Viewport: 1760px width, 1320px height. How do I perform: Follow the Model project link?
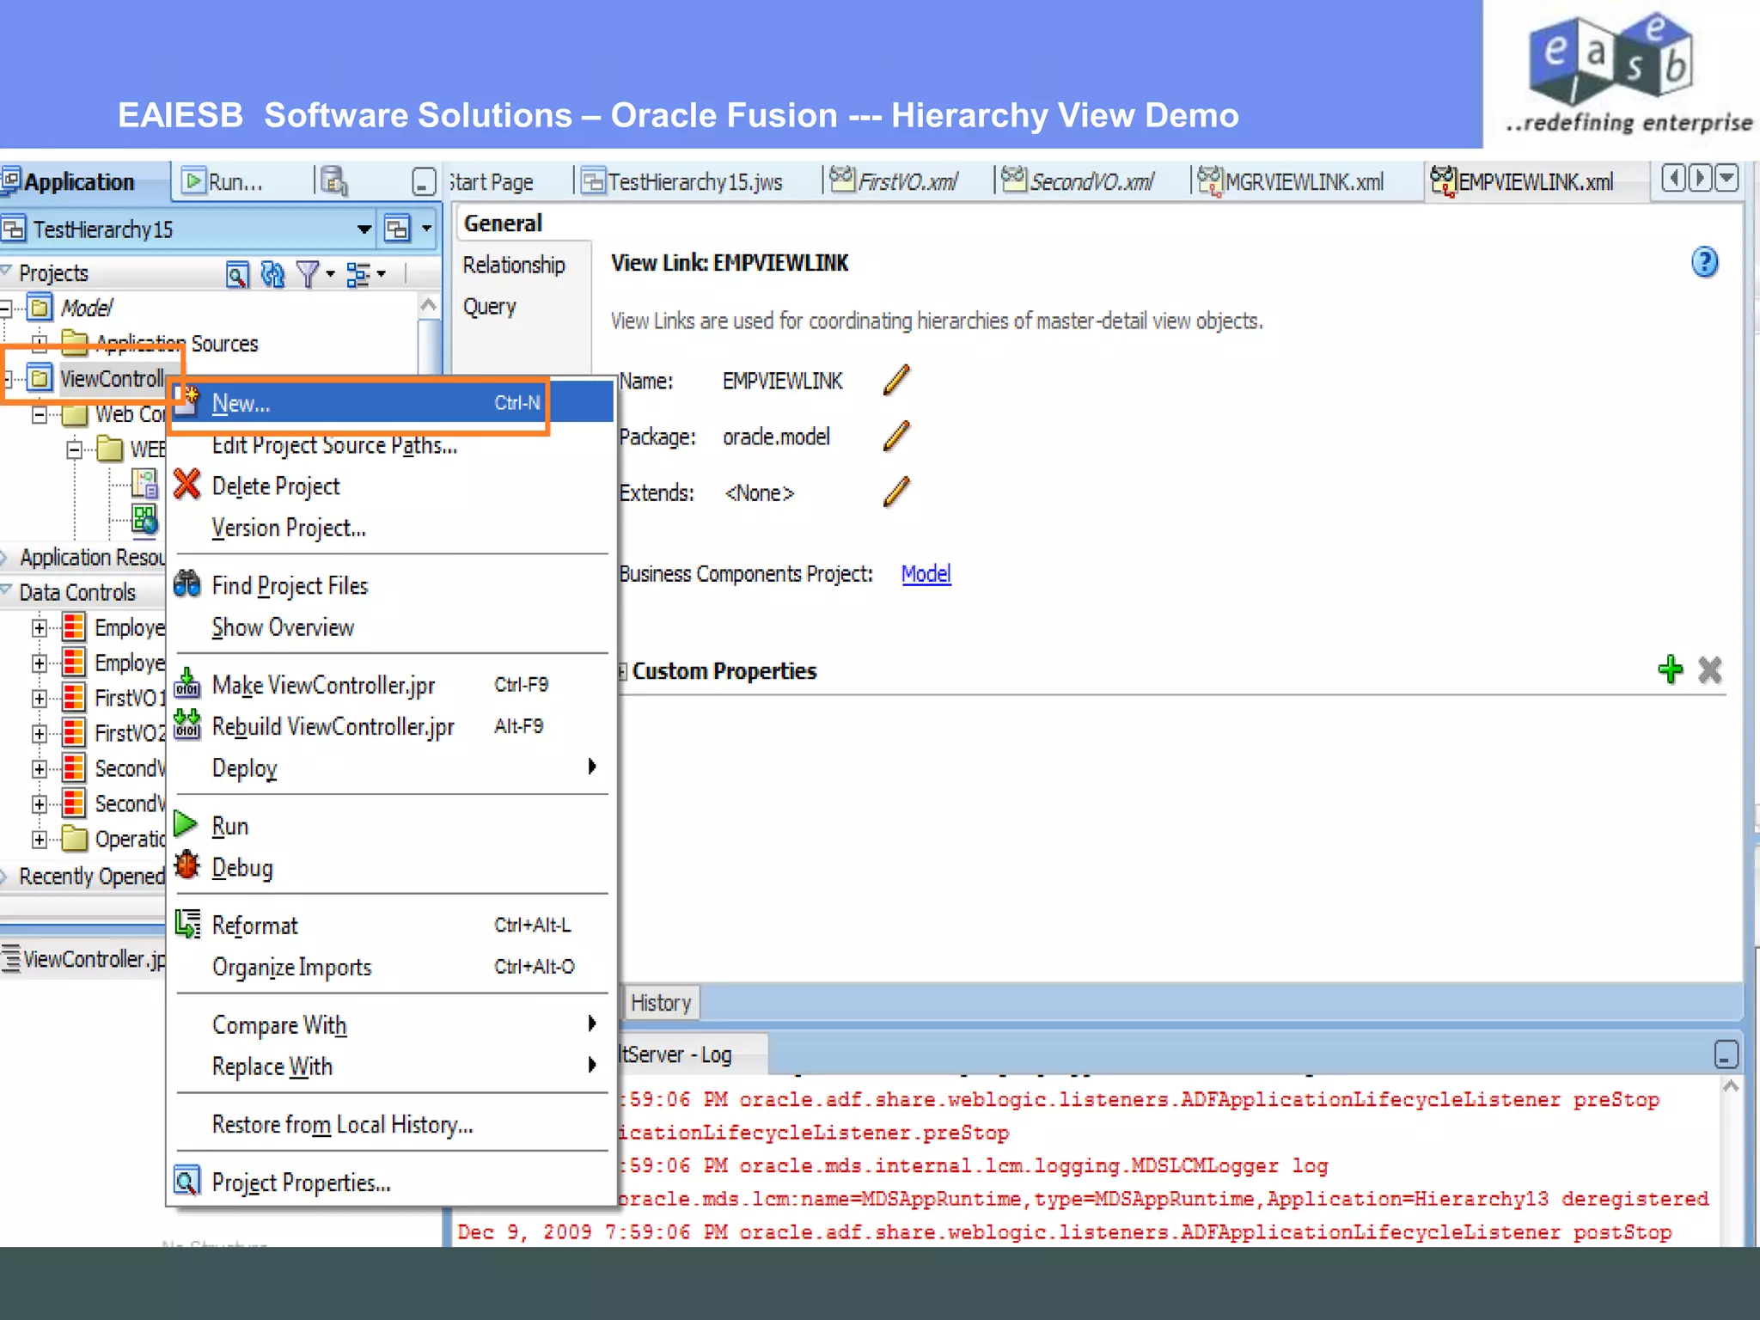[x=926, y=573]
